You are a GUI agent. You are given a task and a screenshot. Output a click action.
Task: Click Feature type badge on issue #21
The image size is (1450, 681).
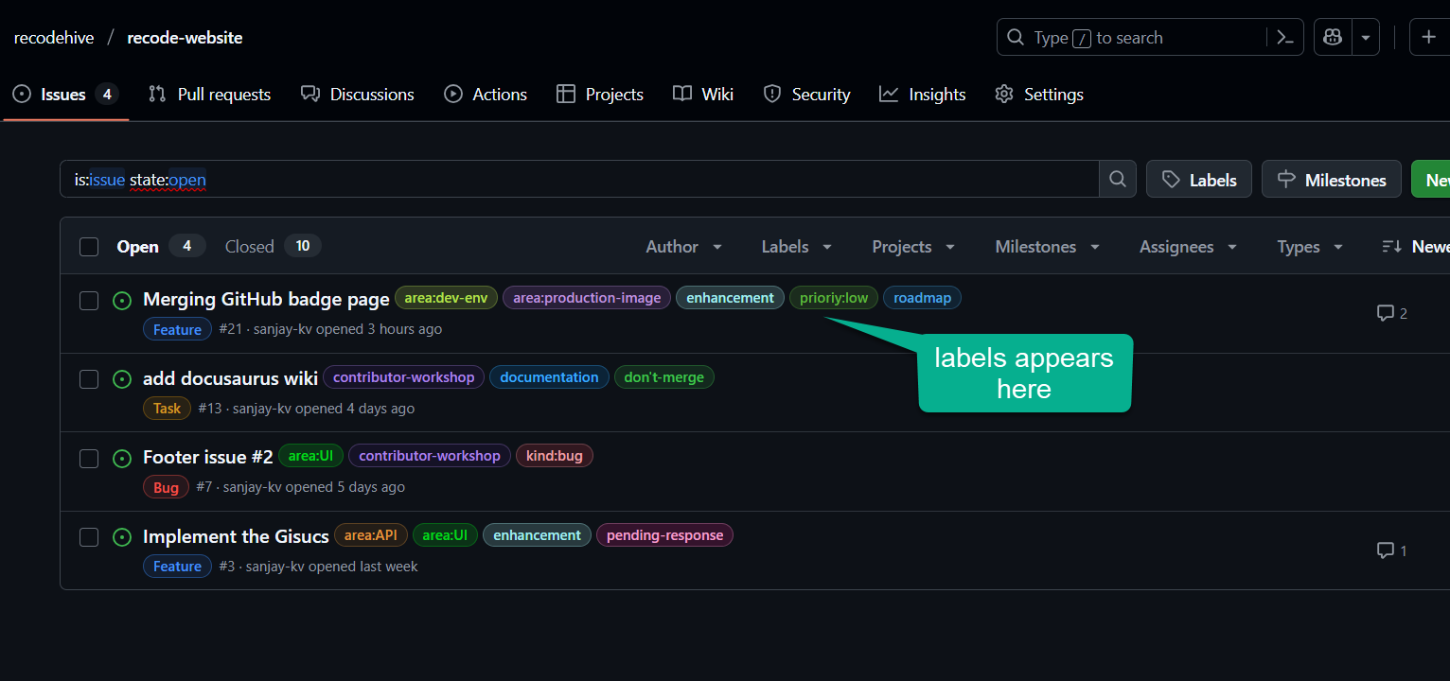[x=177, y=329]
